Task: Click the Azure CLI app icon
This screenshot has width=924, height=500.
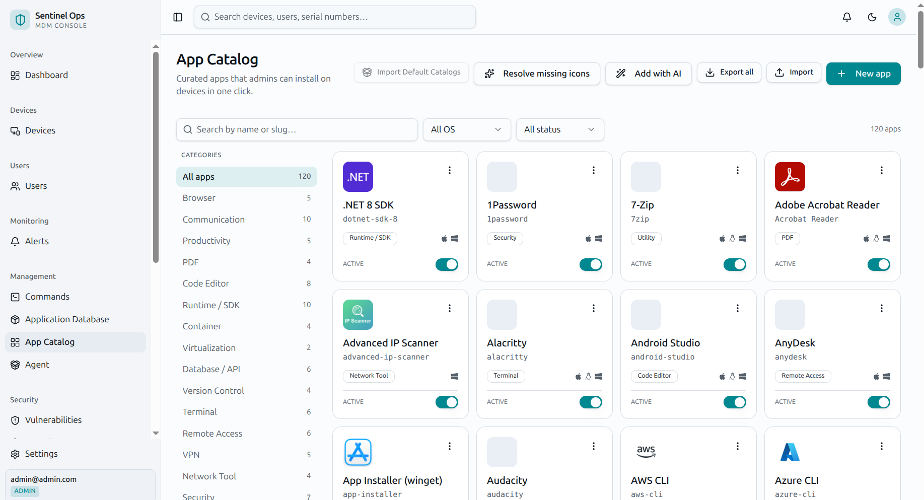Action: click(790, 452)
